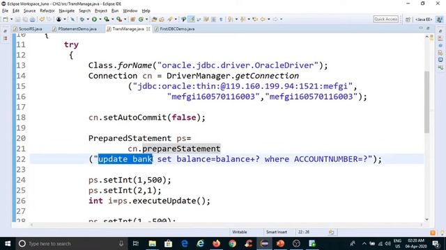Open Firefox from the taskbar
Screen dimensions: 446x250
click(x=217, y=244)
